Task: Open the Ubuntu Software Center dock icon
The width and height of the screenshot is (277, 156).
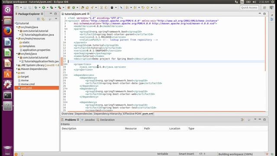Action: coord(8,74)
